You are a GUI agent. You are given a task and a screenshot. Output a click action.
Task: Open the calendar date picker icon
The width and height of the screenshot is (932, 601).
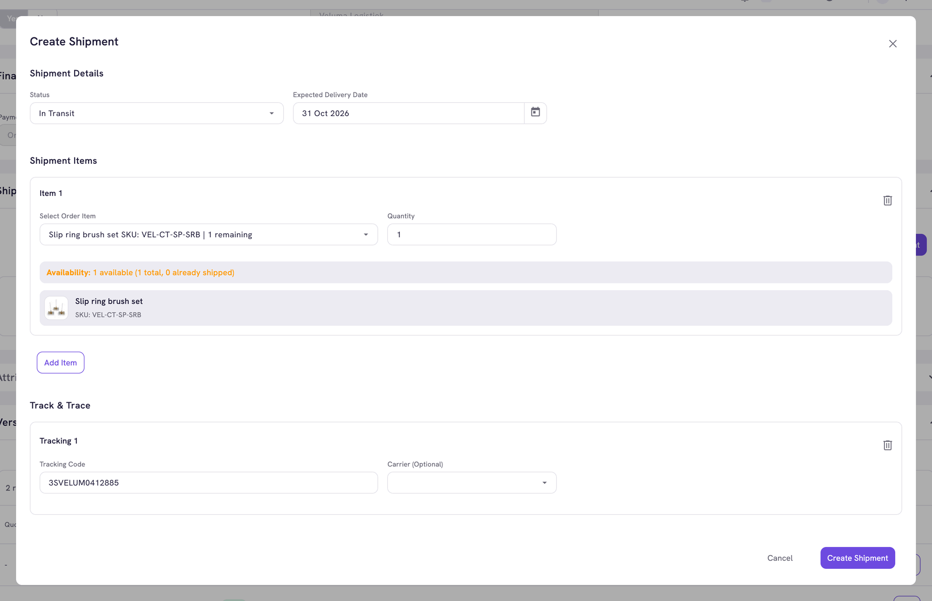click(x=535, y=113)
